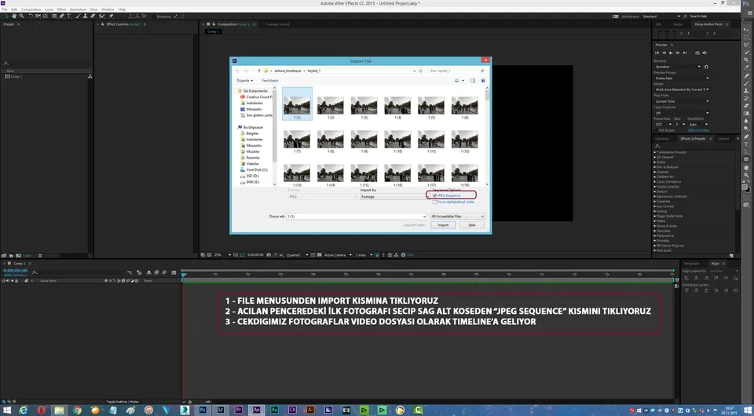754x416 pixels.
Task: Select the Puppet Pin tool
Action: pos(111,16)
